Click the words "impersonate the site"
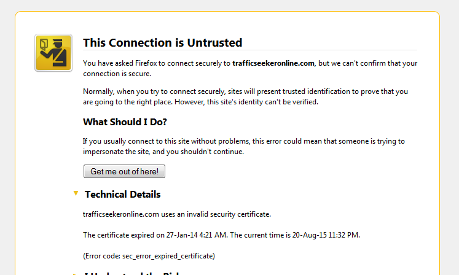Viewport: 459px width, 275px height. coord(116,152)
